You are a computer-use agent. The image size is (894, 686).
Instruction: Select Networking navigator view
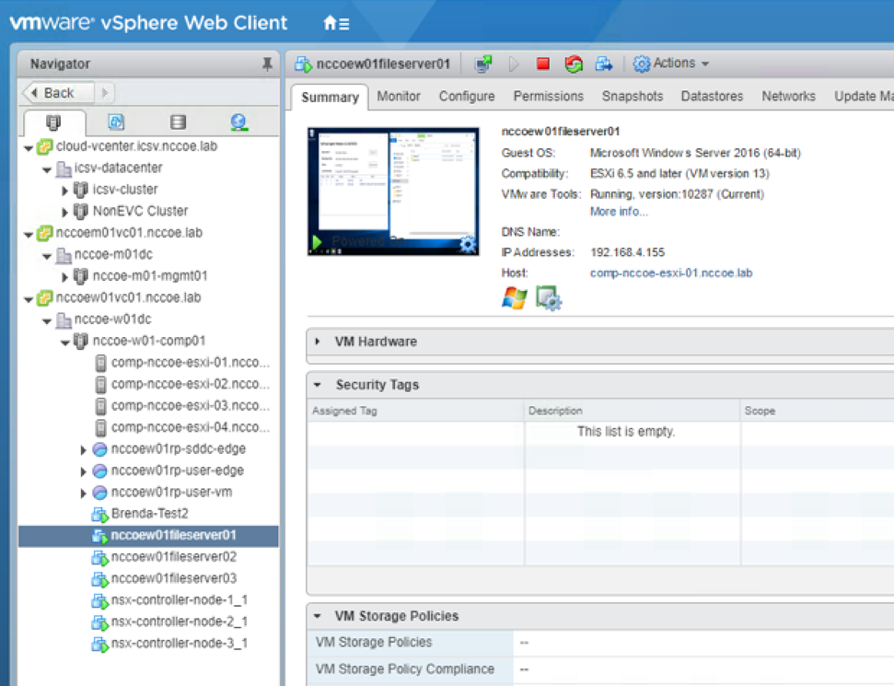(x=238, y=122)
